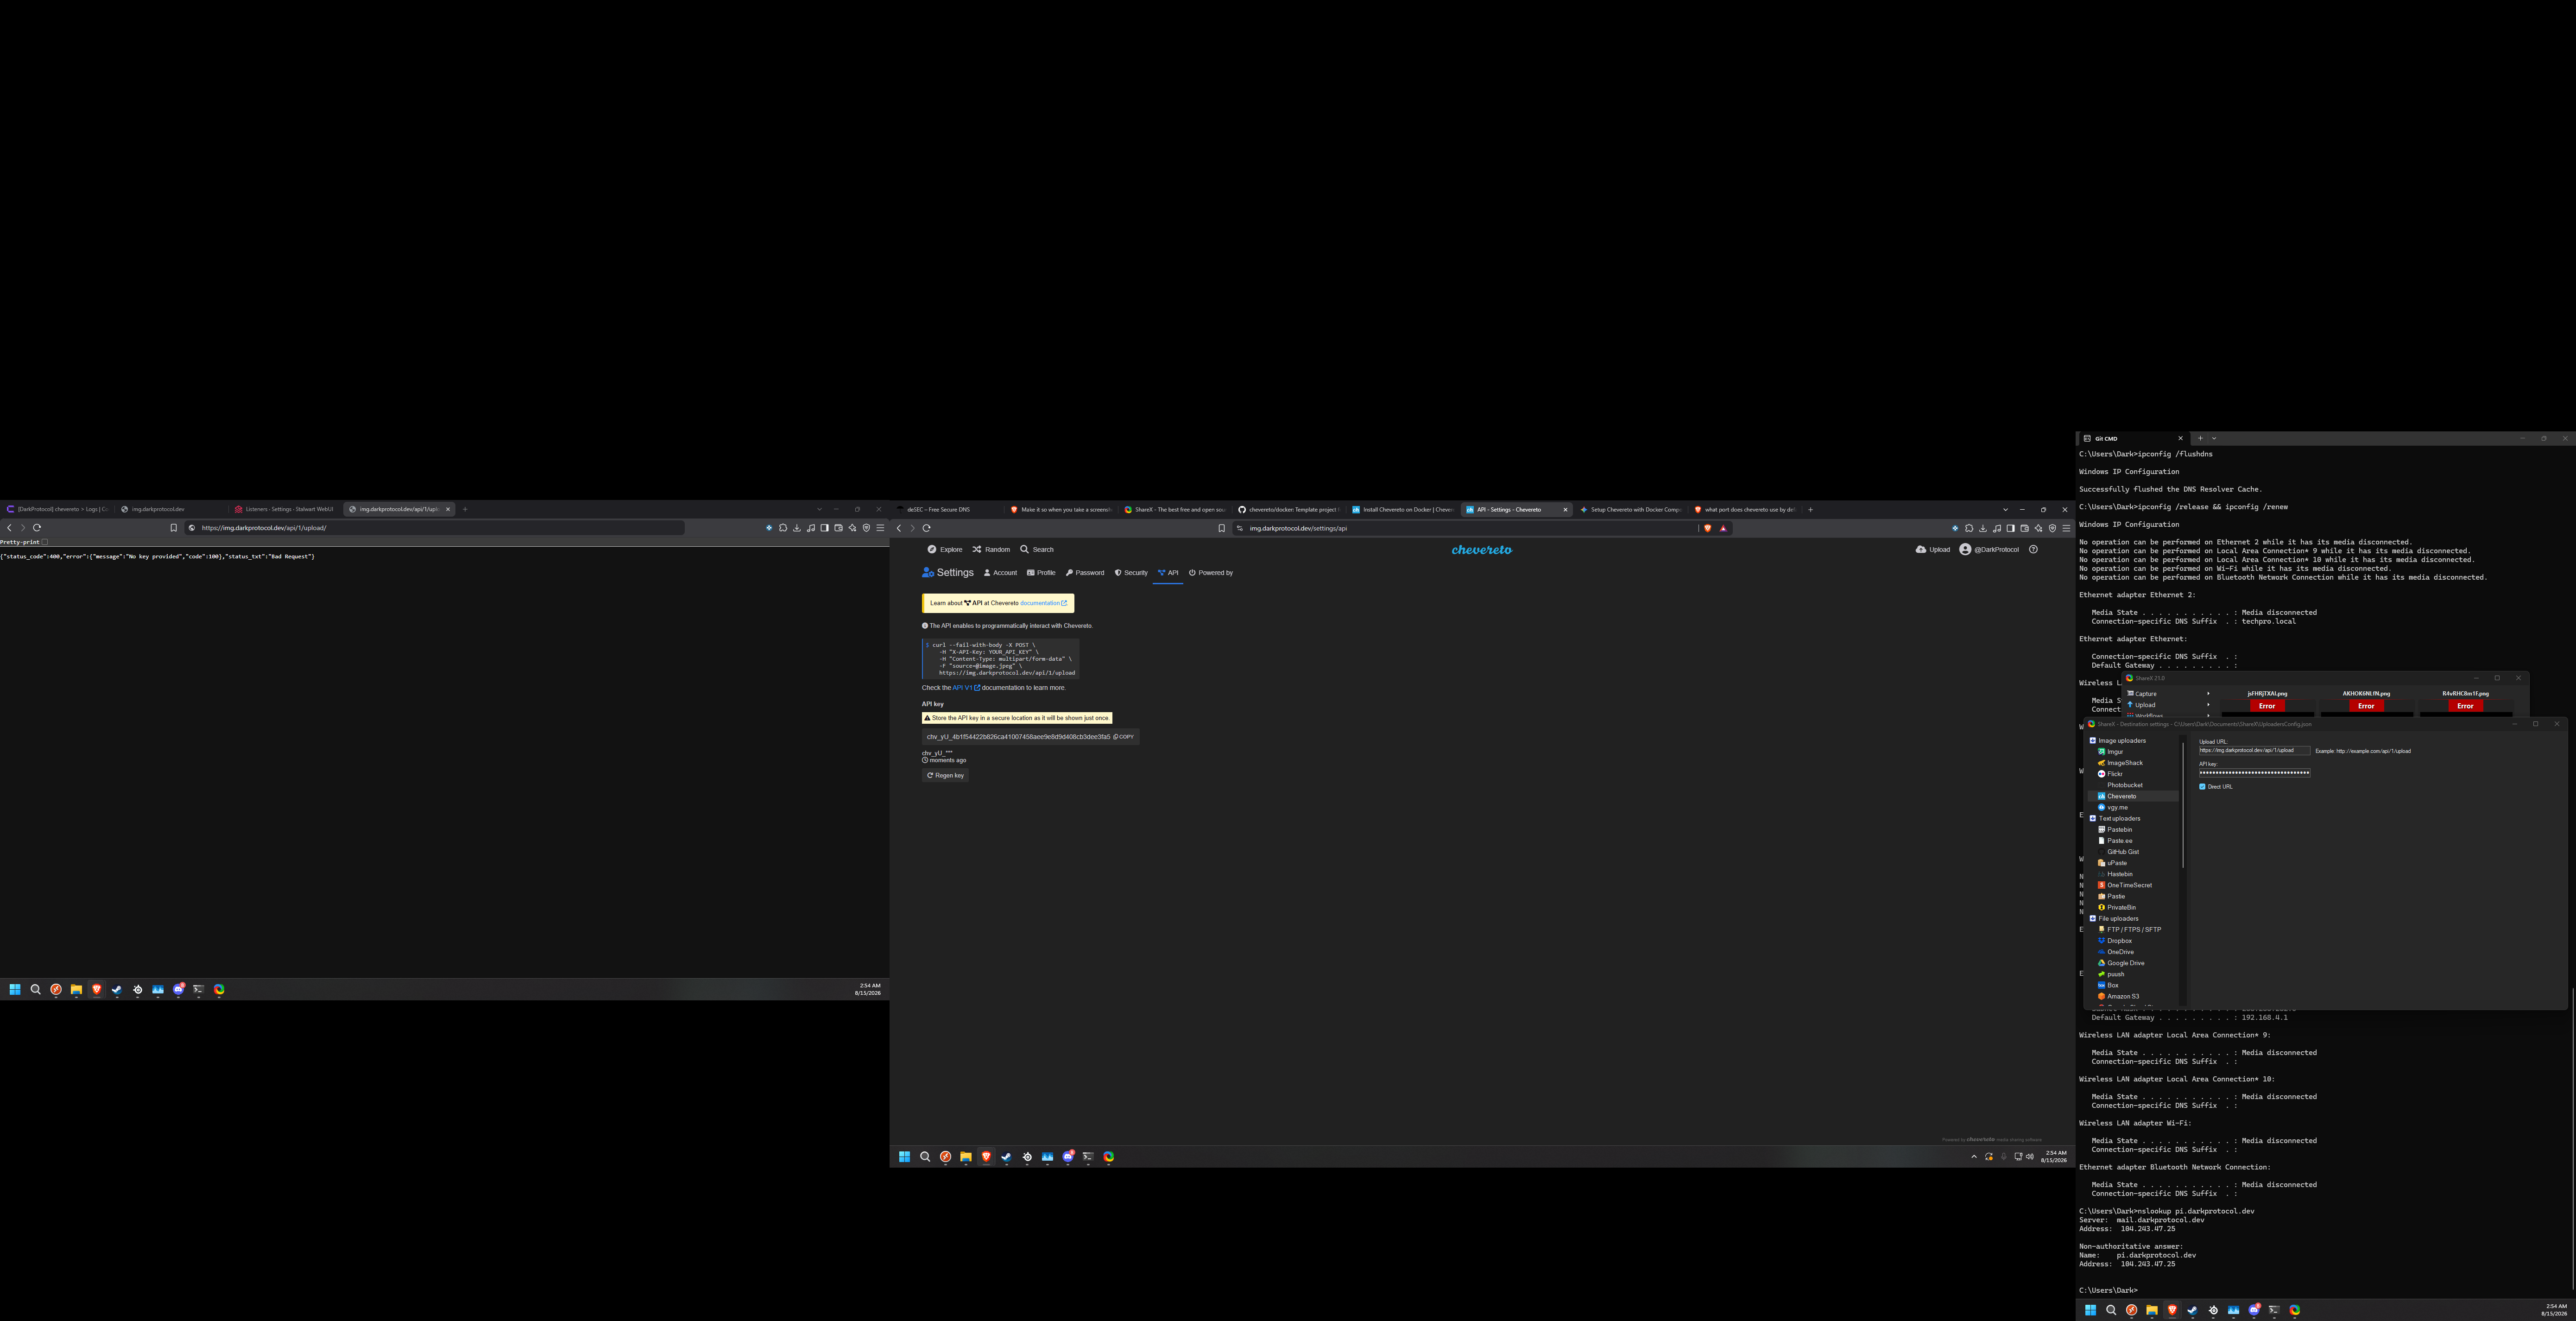This screenshot has height=1321, width=2576.
Task: Open new tab in Chevereto settings browser
Action: click(1810, 510)
